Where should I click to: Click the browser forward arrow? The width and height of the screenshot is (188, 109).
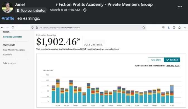click(x=8, y=28)
